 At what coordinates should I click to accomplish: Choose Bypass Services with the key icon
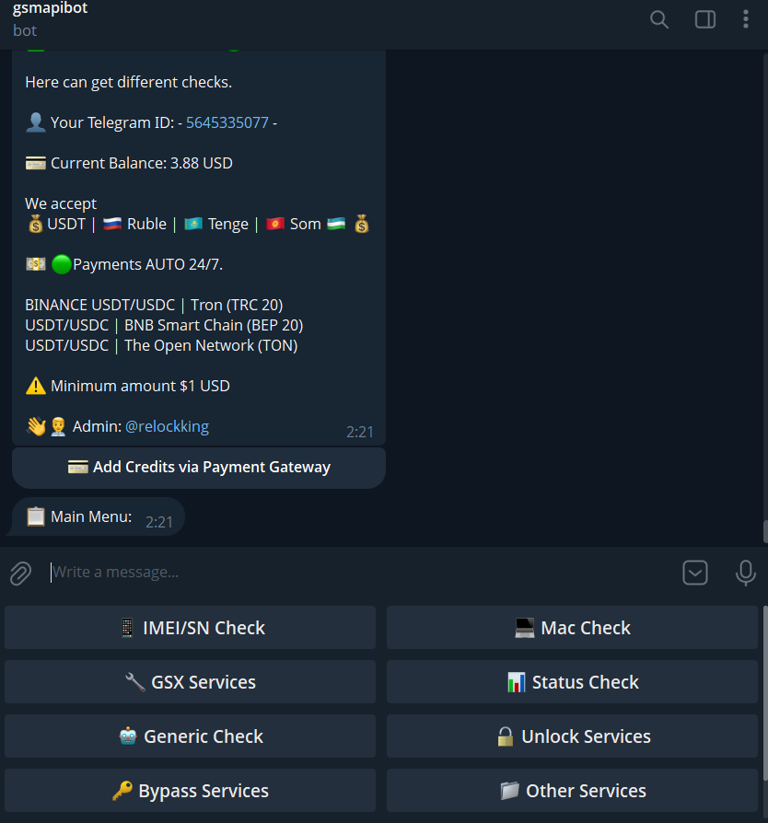pos(191,791)
